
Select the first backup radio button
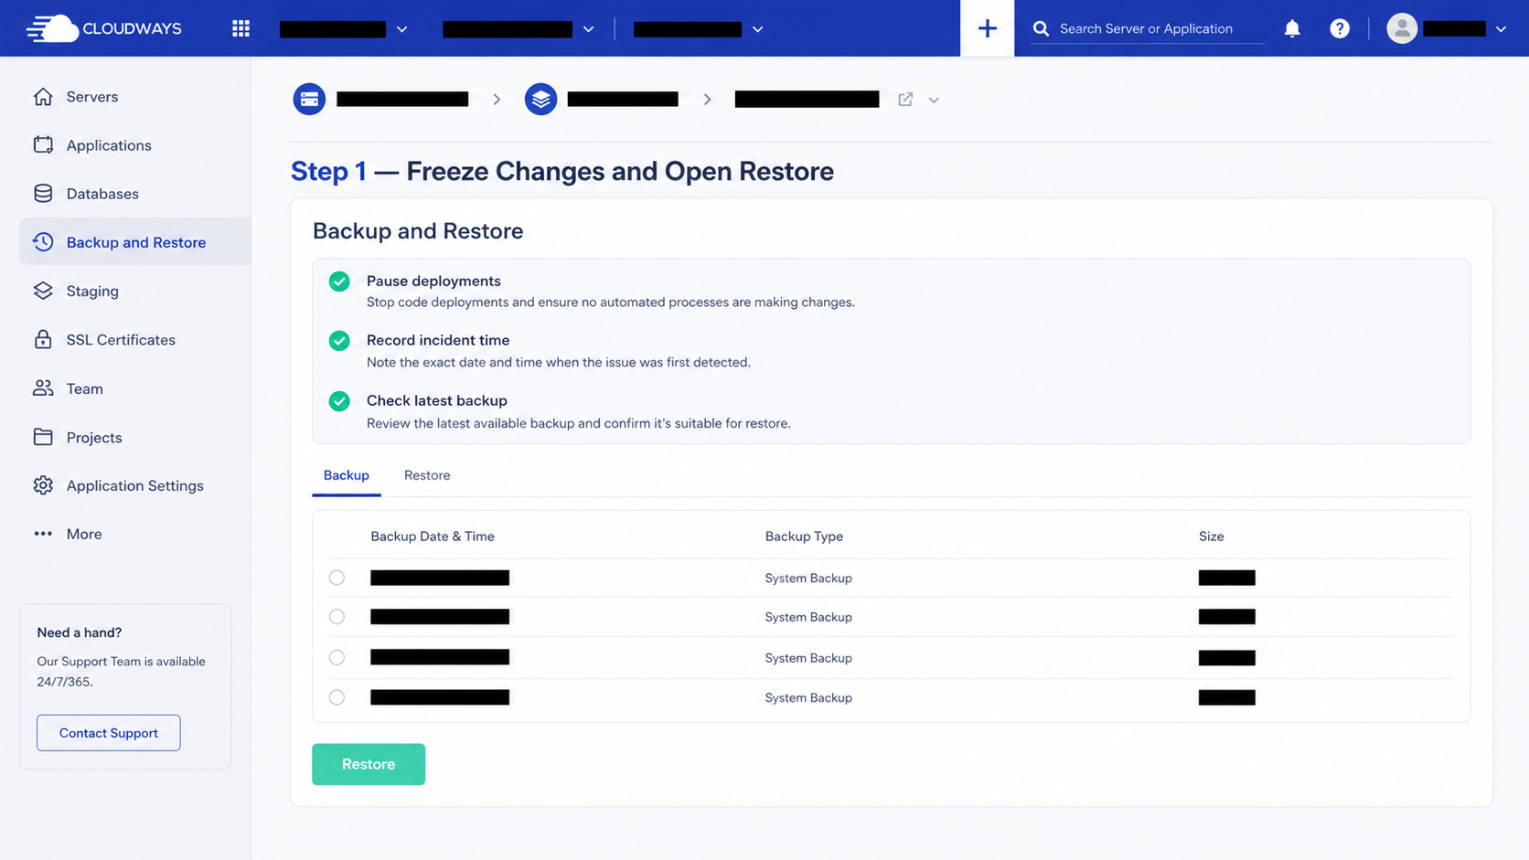(x=337, y=578)
